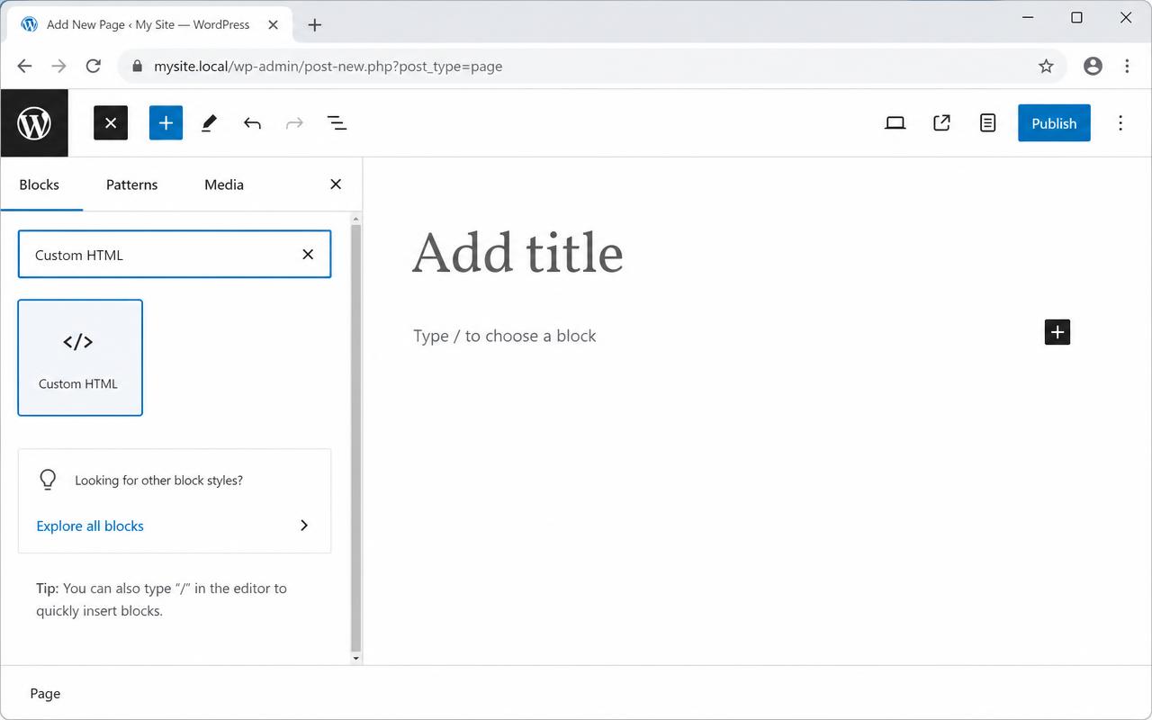Insert the Custom HTML block
The width and height of the screenshot is (1152, 720).
tap(80, 357)
